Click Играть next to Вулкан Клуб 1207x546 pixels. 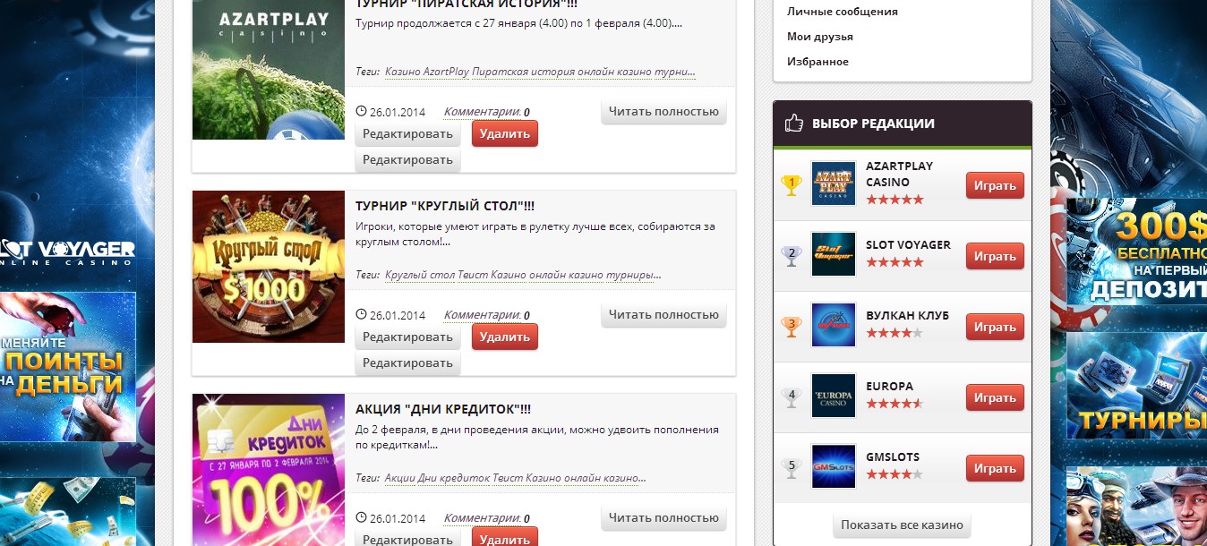pos(995,327)
